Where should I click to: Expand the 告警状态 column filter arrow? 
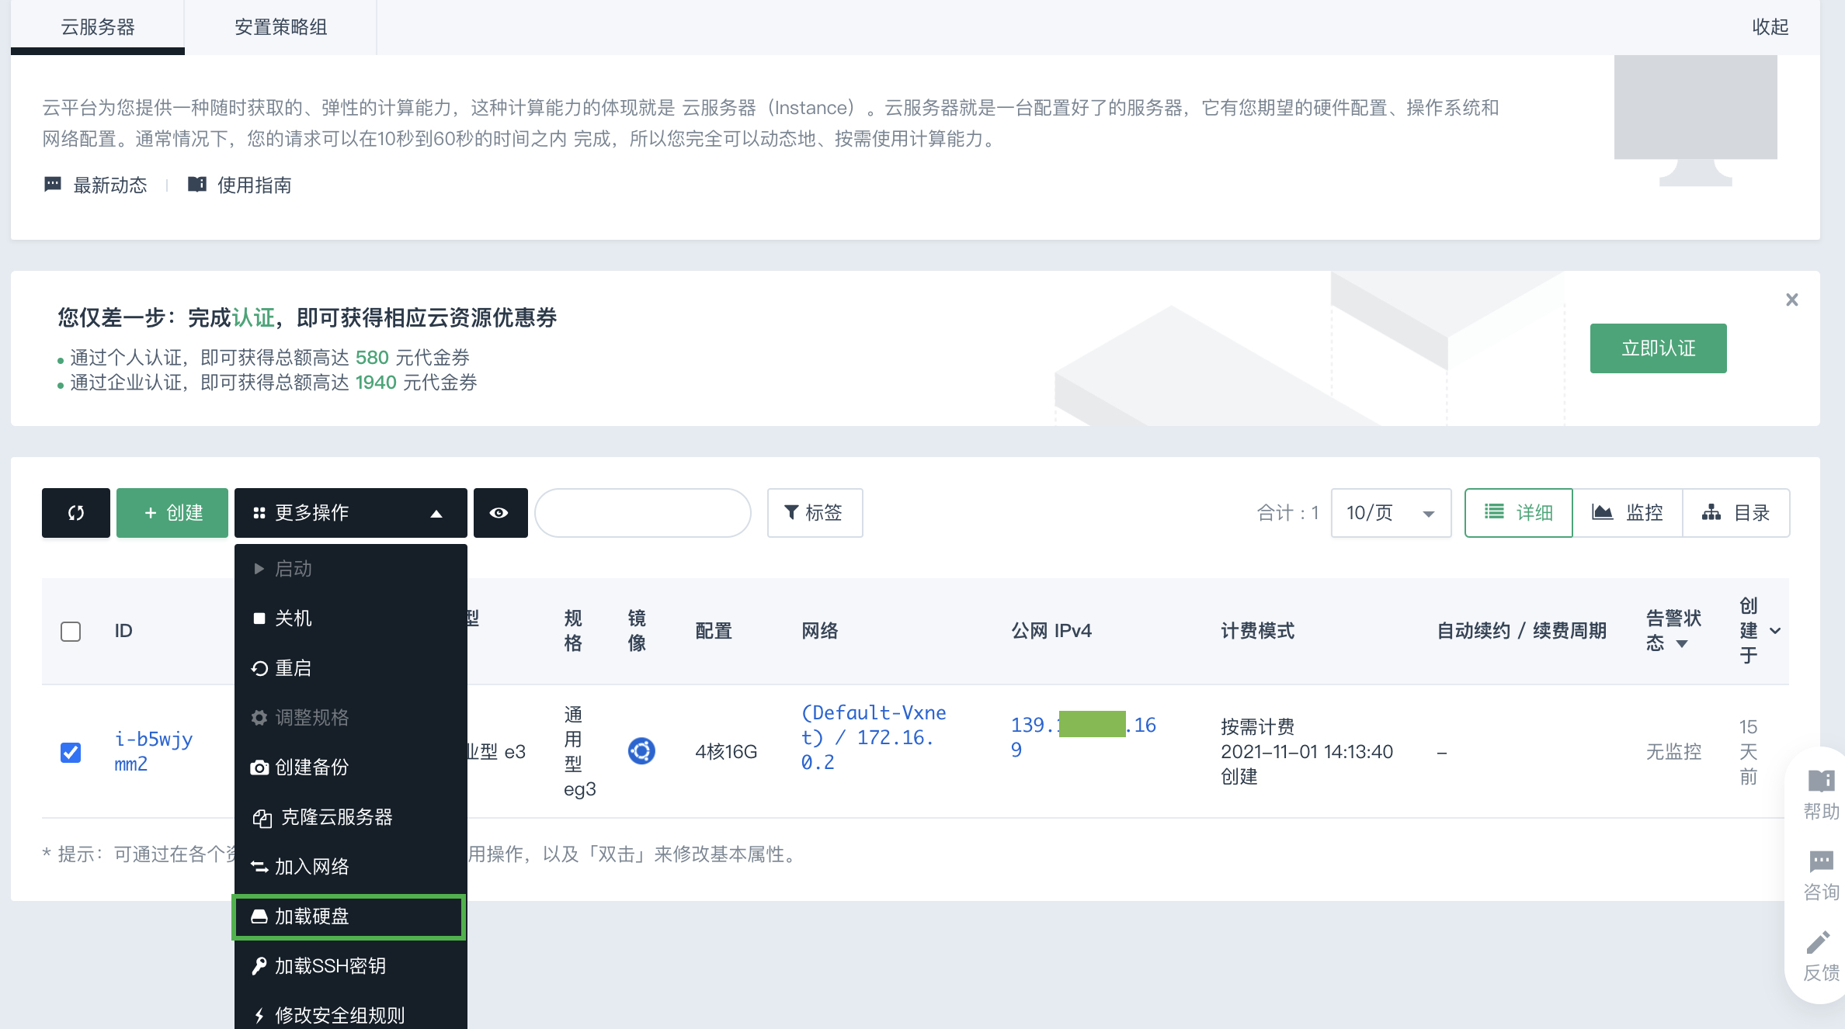click(x=1682, y=643)
